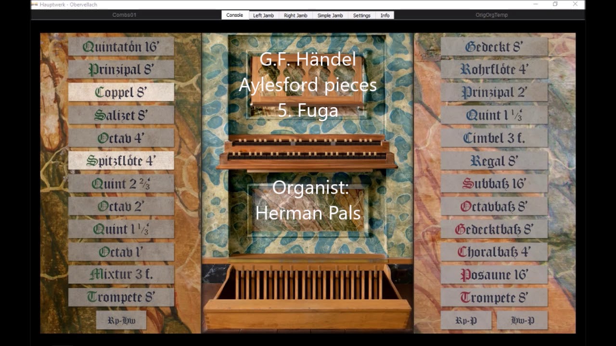Engage the Rohrflöte 4' stop

pos(494,69)
